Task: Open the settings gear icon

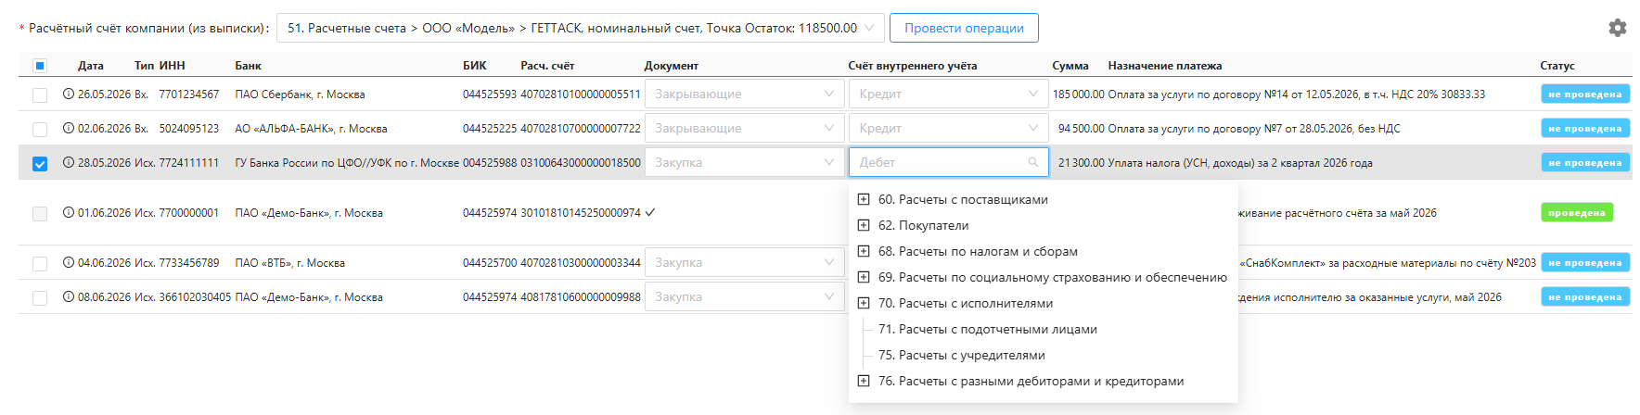Action: pos(1617,28)
